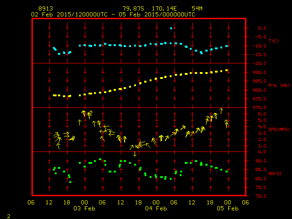The width and height of the screenshot is (292, 219).
Task: Click the "3.0" wind speed tick value
Action: (262, 133)
